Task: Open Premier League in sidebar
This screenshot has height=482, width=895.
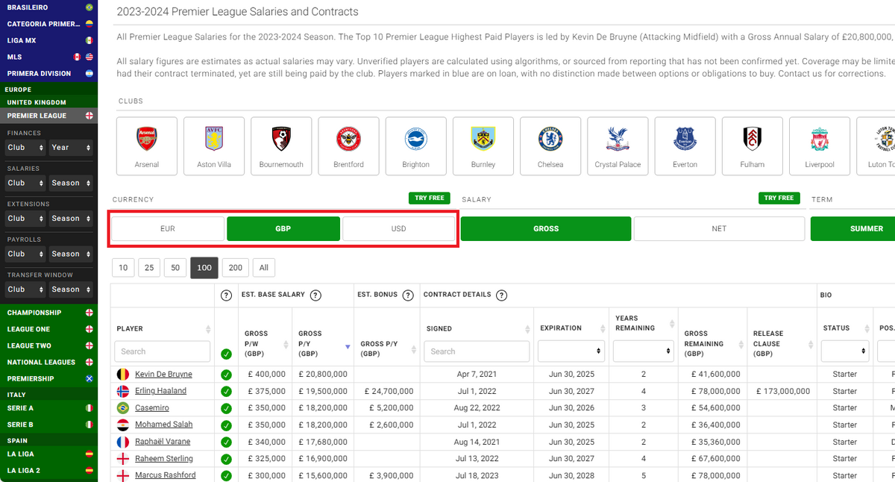Action: point(48,116)
